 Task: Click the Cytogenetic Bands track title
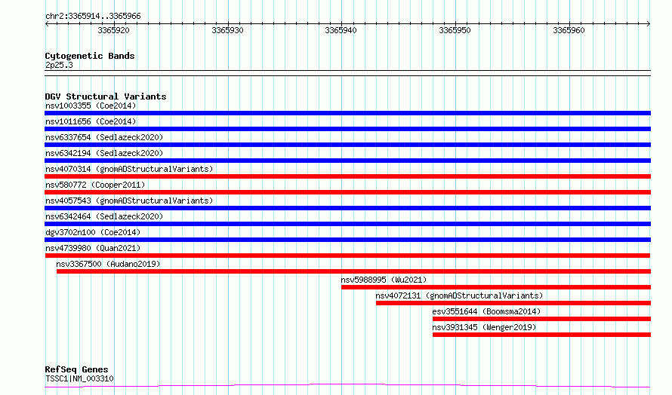pos(90,56)
